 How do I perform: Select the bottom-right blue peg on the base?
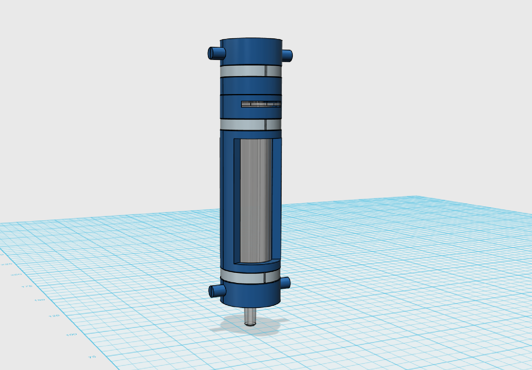click(285, 283)
